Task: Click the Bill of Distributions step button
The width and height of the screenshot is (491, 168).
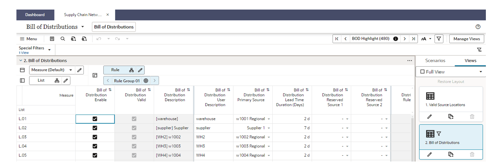Action: pyautogui.click(x=114, y=27)
